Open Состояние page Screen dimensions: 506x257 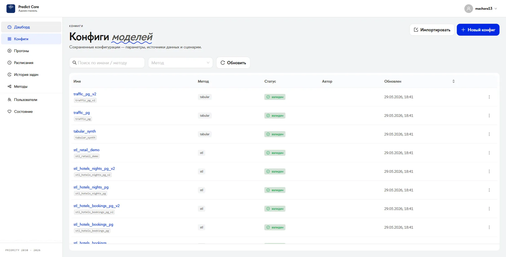[31, 111]
